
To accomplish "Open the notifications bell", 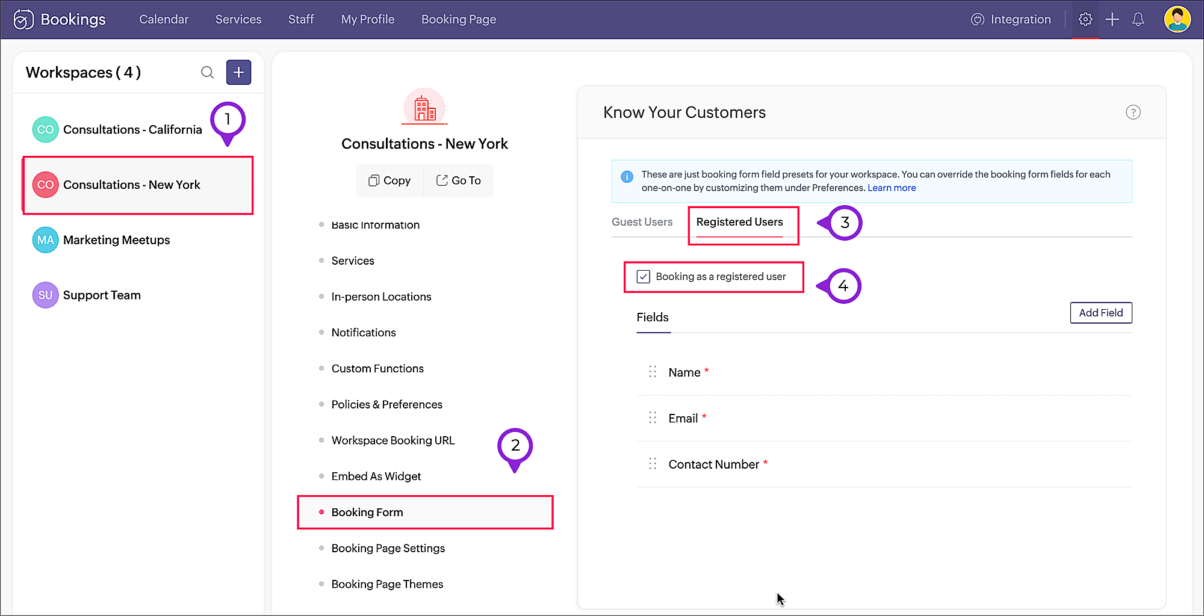I will click(x=1138, y=19).
